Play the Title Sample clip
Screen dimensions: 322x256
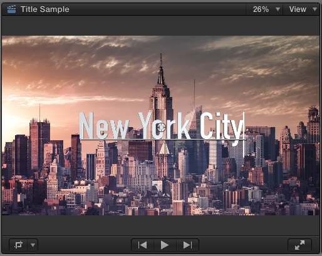(x=165, y=245)
